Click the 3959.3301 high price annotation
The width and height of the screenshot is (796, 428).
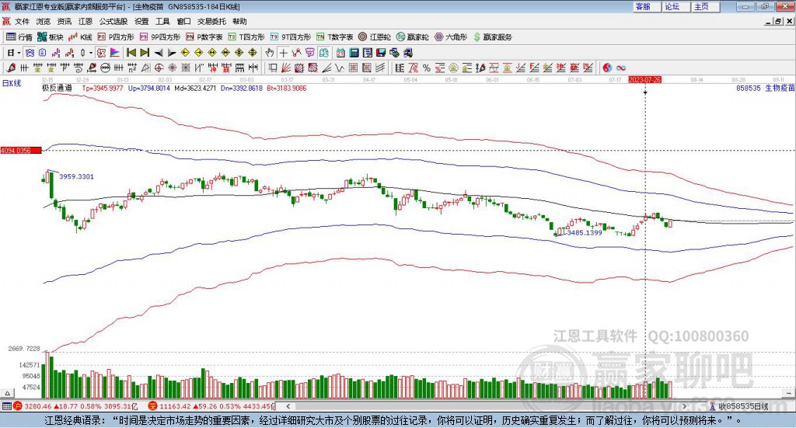pyautogui.click(x=77, y=176)
